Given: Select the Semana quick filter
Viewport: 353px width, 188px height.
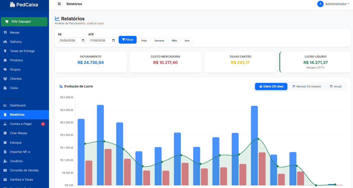Looking at the screenshot, I should tap(159, 41).
